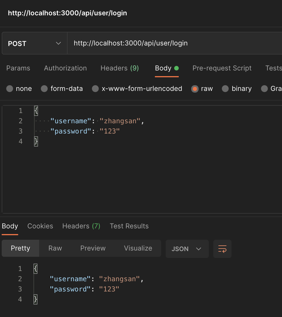
Task: Choose form-data body type radio
Action: pyautogui.click(x=44, y=89)
